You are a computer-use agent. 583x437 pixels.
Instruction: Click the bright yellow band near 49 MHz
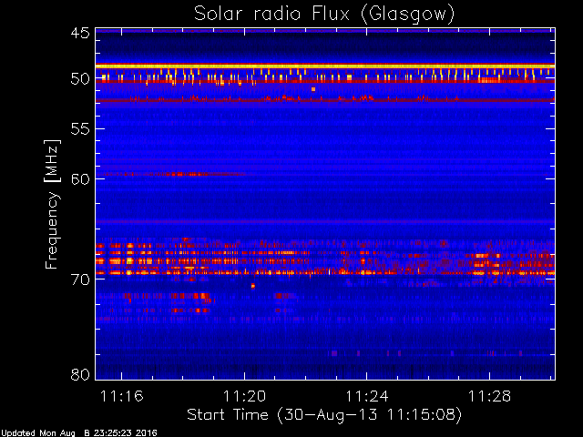325,66
